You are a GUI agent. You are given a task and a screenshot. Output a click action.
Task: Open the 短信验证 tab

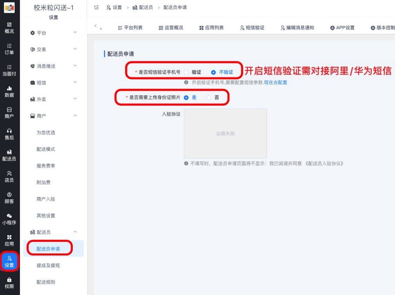252,28
